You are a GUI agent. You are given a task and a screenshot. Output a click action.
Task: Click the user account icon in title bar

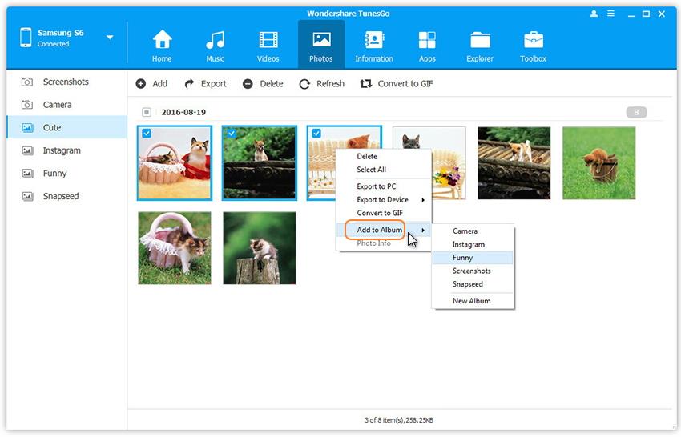(x=594, y=14)
